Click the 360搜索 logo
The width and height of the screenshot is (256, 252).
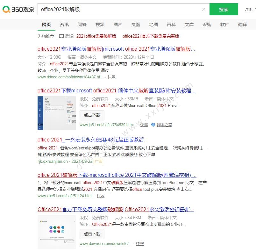pos(18,9)
